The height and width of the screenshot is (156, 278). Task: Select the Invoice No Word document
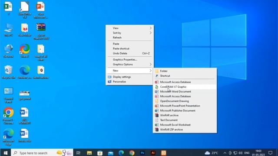[24, 136]
